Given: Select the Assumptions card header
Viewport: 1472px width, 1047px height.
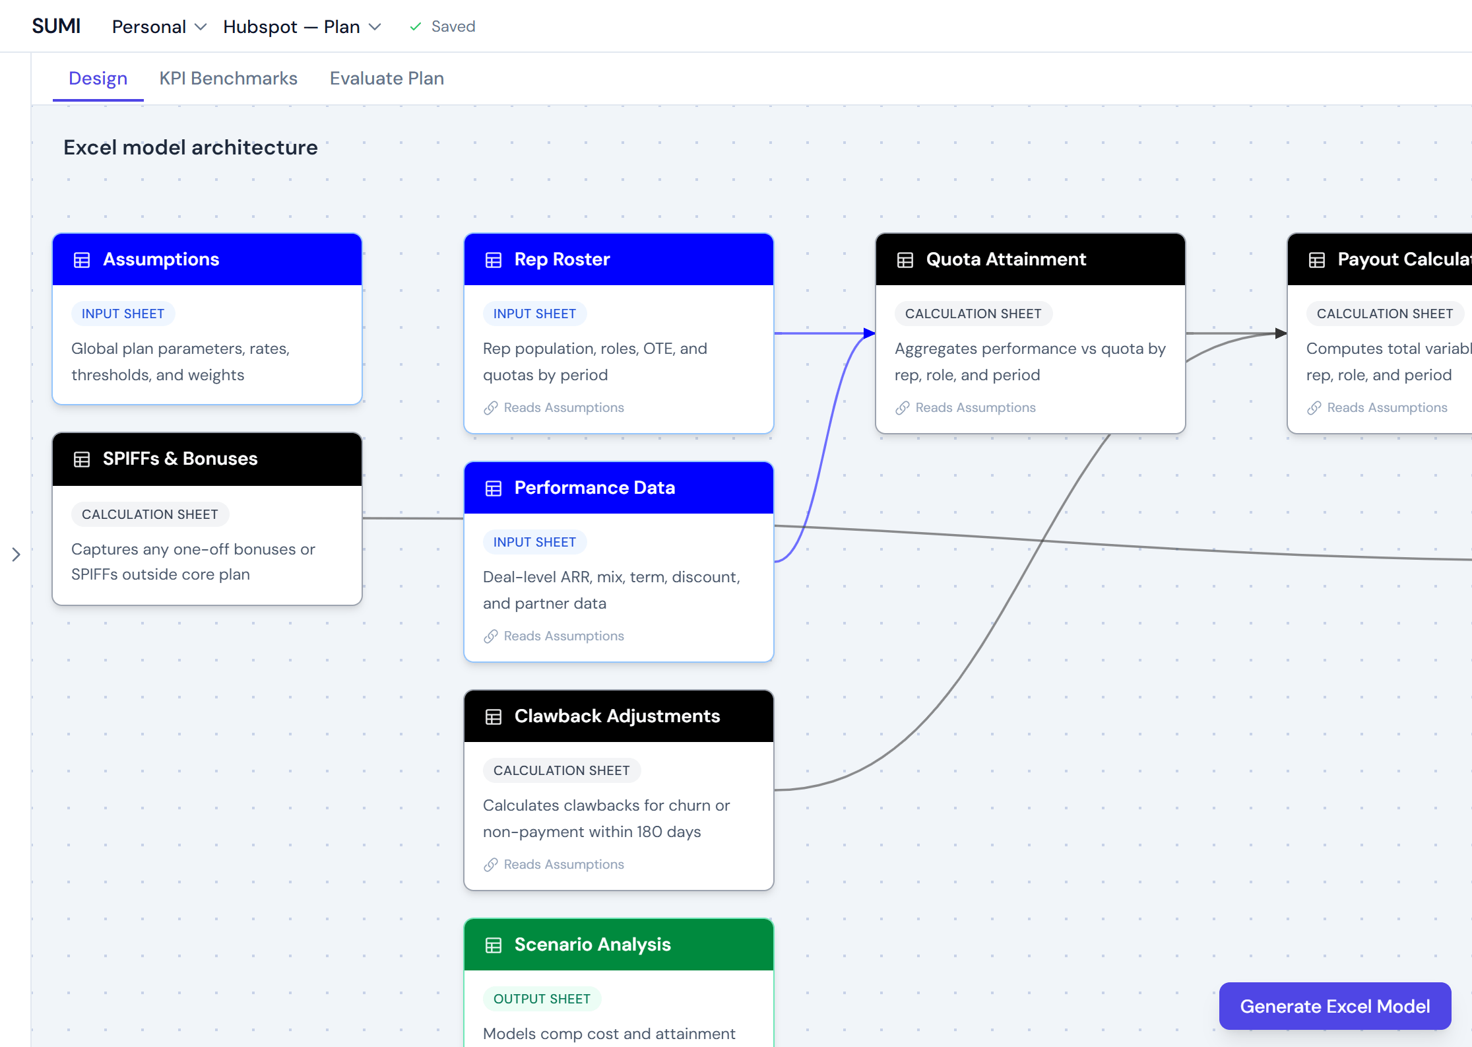Looking at the screenshot, I should pyautogui.click(x=207, y=259).
